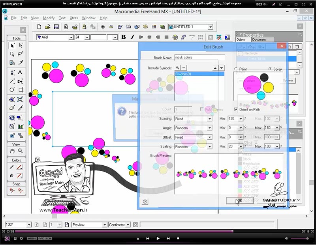
Task: Select the Hand tool in View section
Action: click(12, 151)
